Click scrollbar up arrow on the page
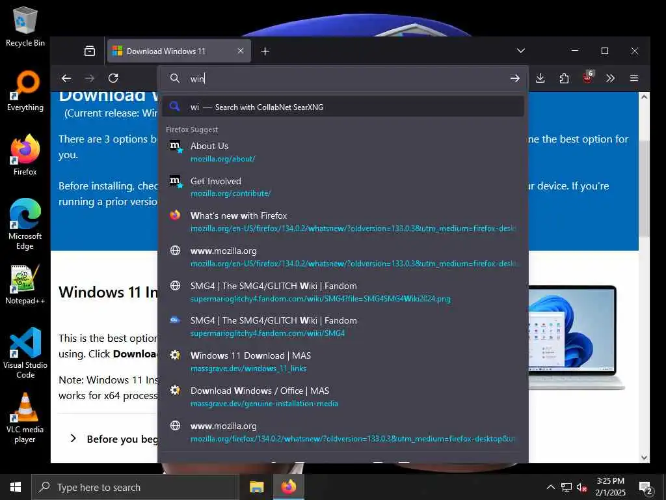The height and width of the screenshot is (500, 666). (645, 97)
